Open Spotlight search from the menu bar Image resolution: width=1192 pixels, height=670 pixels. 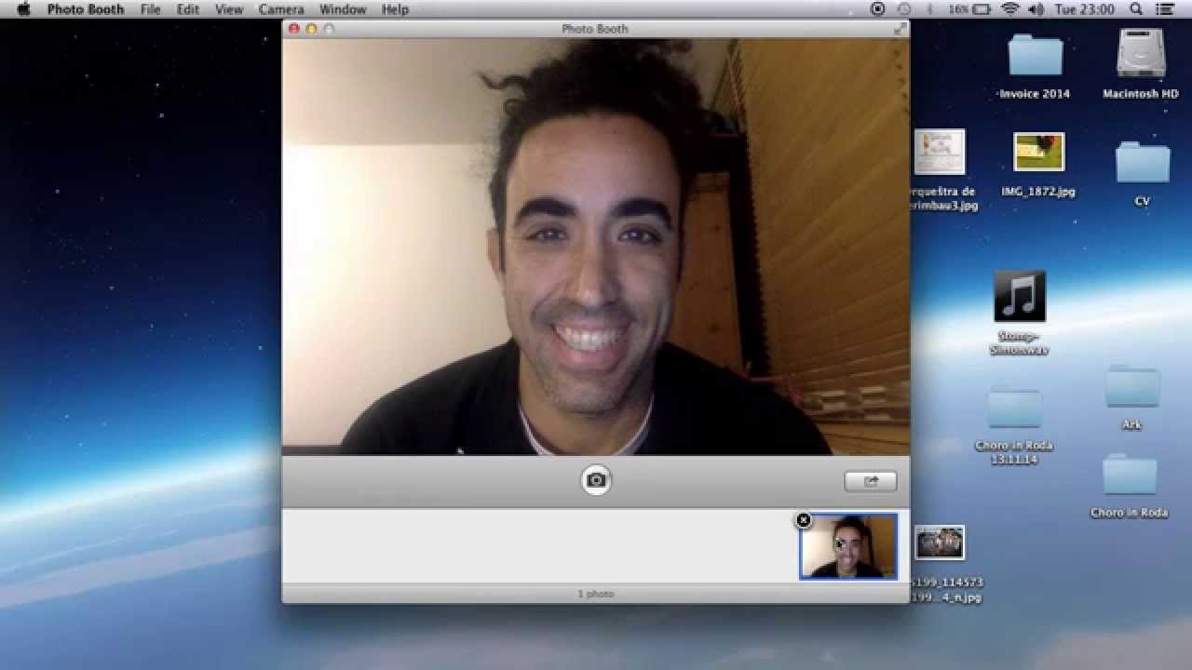[x=1135, y=9]
